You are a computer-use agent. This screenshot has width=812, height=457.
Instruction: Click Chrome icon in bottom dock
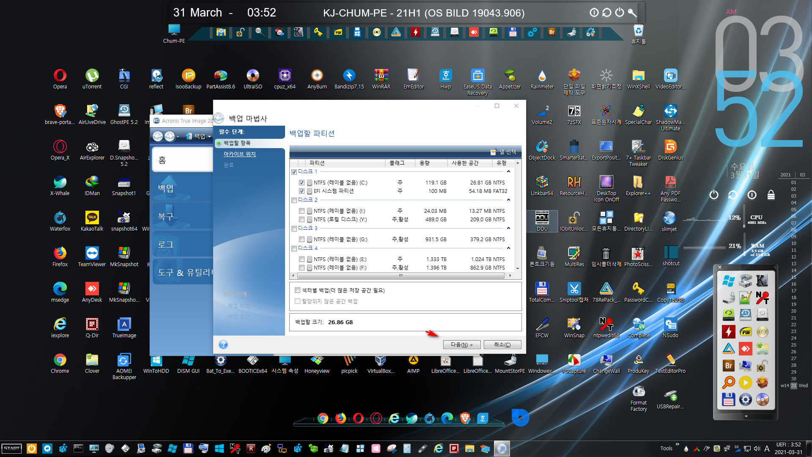pos(323,418)
